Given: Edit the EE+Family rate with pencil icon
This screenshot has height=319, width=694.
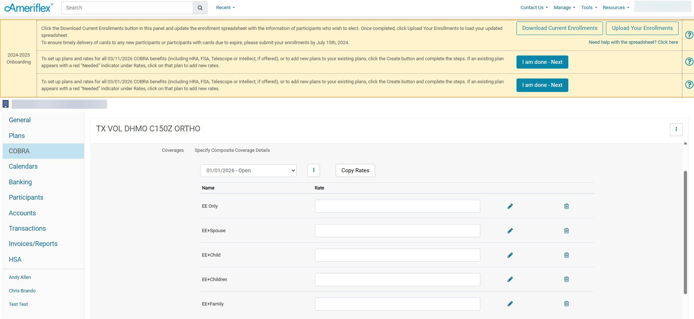Looking at the screenshot, I should (510, 304).
